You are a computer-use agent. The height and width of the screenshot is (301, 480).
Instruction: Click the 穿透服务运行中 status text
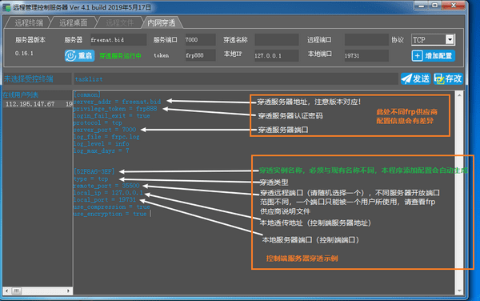tap(120, 56)
